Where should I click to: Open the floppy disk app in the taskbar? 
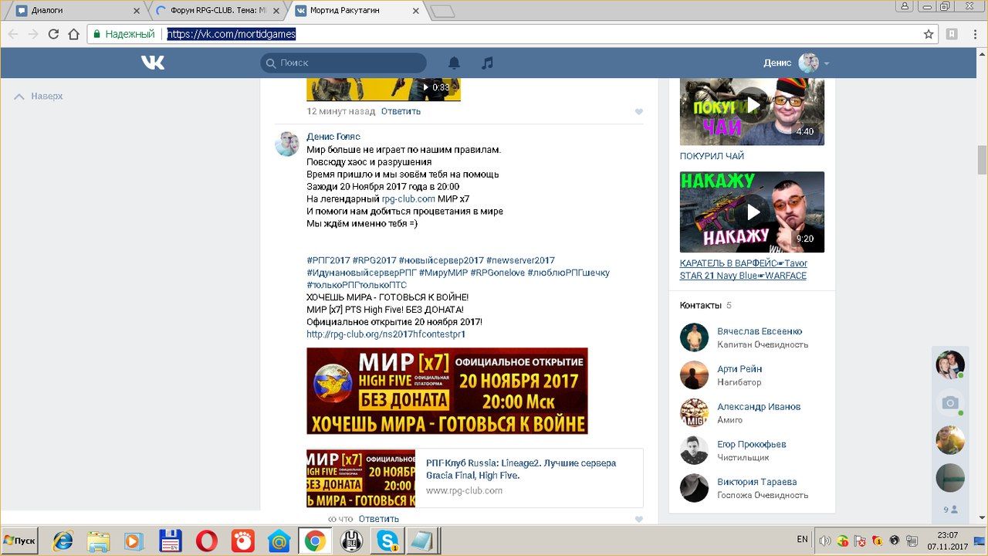170,541
